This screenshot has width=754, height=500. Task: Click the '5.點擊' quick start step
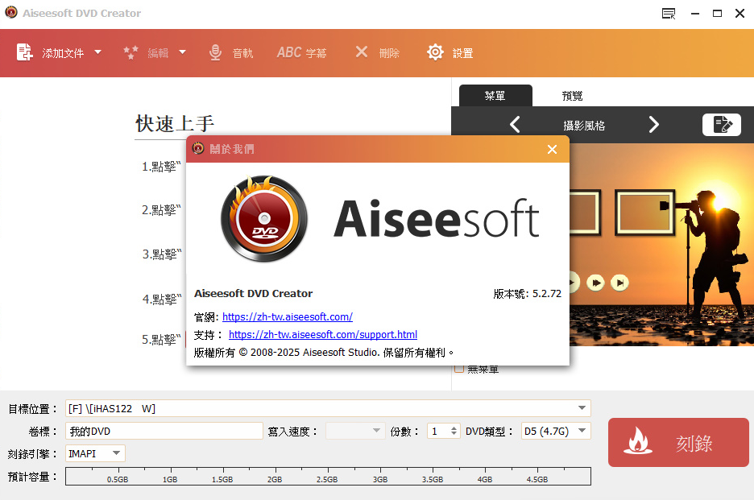pyautogui.click(x=161, y=340)
